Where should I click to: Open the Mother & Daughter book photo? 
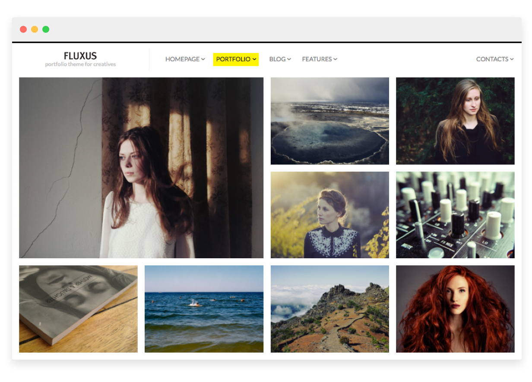[x=78, y=309]
